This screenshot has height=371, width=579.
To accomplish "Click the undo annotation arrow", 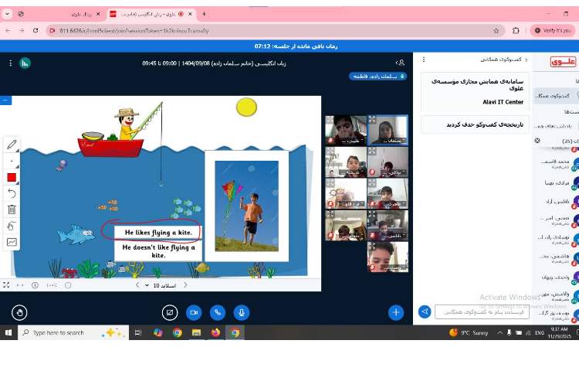I will coord(12,192).
